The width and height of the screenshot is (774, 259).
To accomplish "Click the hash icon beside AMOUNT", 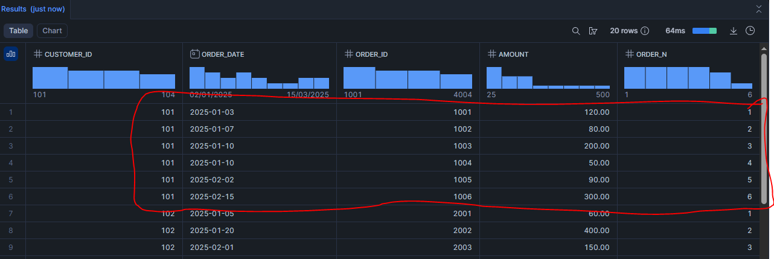I will pos(491,54).
